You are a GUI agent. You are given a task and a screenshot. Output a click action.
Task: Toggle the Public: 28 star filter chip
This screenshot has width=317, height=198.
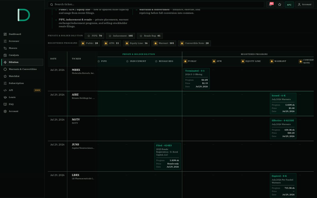tap(89, 43)
